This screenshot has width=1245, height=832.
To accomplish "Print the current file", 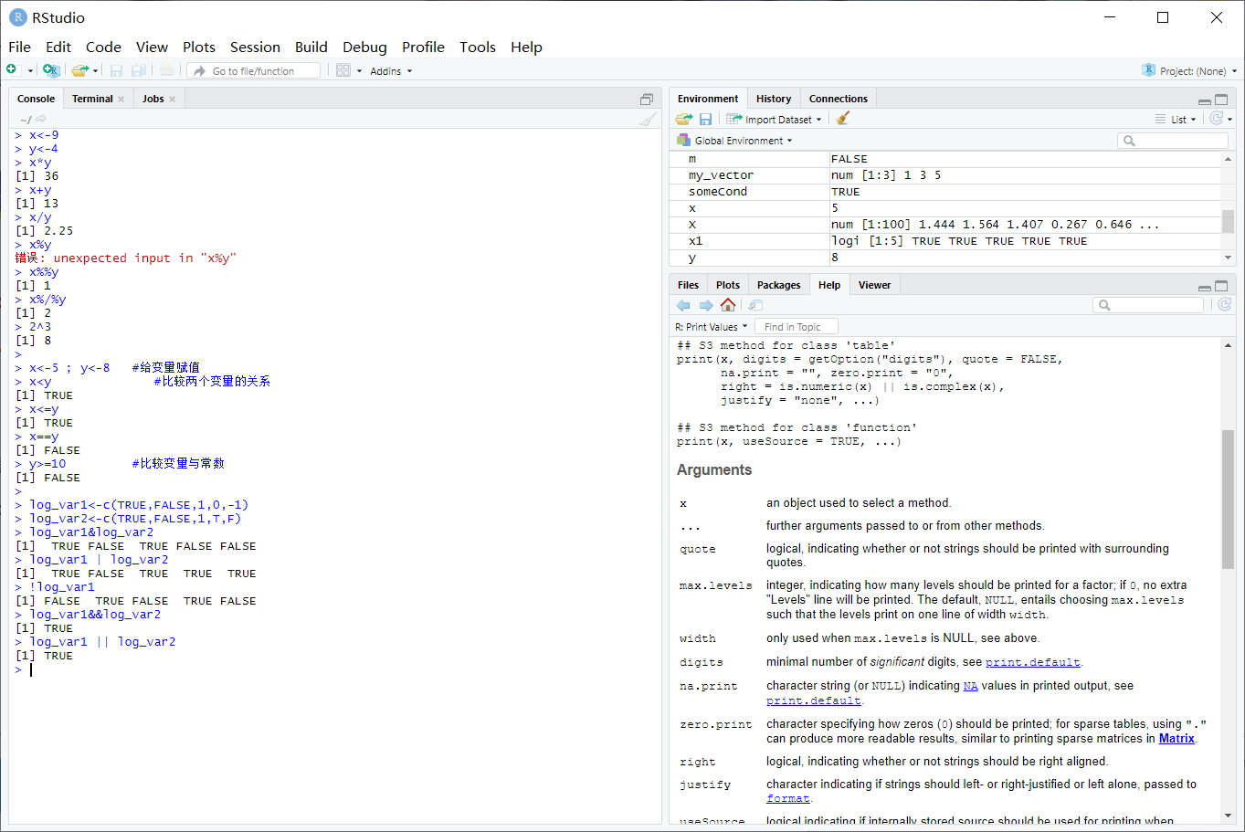I will tap(167, 70).
